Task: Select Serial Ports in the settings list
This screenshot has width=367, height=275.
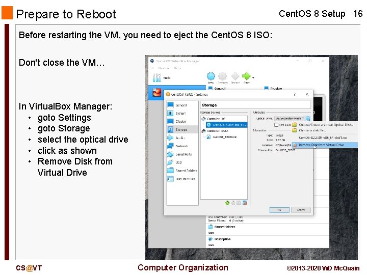Action: [x=182, y=154]
